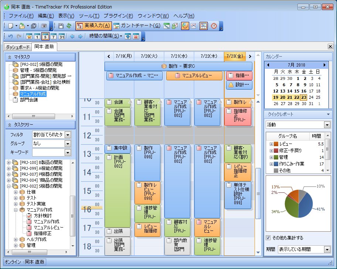This screenshot has width=337, height=269.
Task: Click the 実績入力(A) button
Action: point(93,26)
